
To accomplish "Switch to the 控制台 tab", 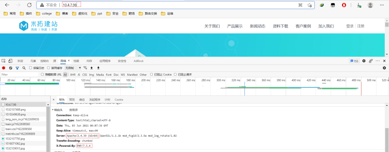I will coord(45,61).
